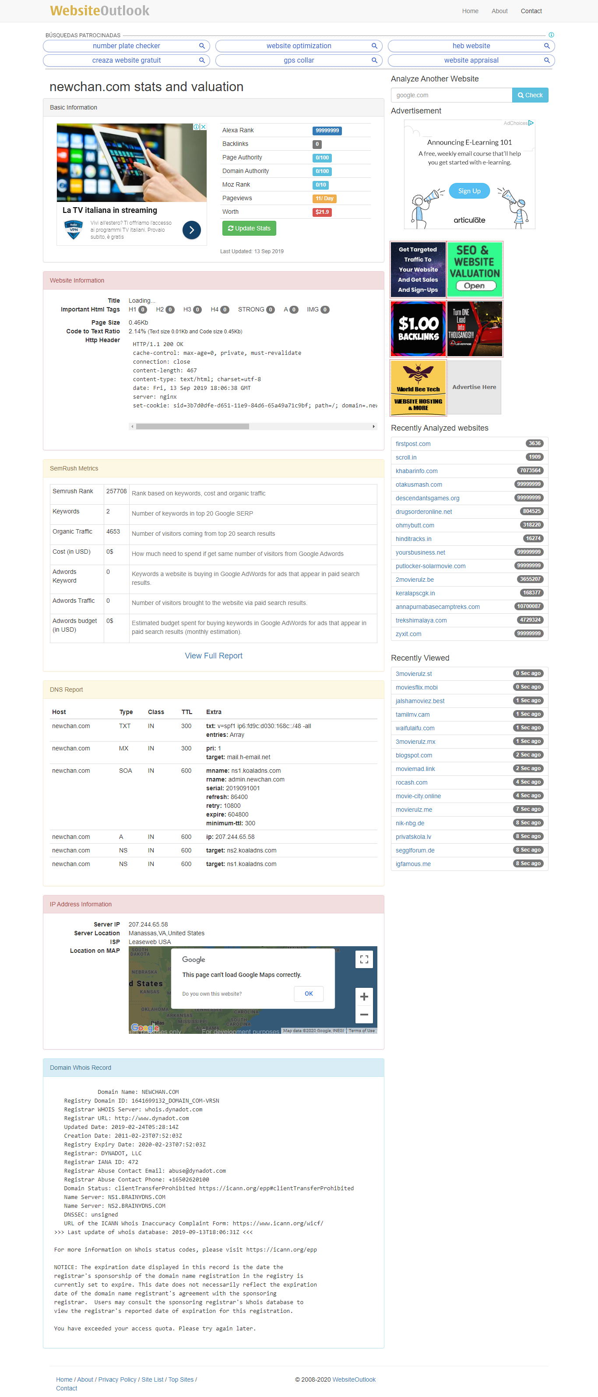Open hinditracks.in in recently analyzed
The height and width of the screenshot is (1397, 598).
tap(414, 538)
